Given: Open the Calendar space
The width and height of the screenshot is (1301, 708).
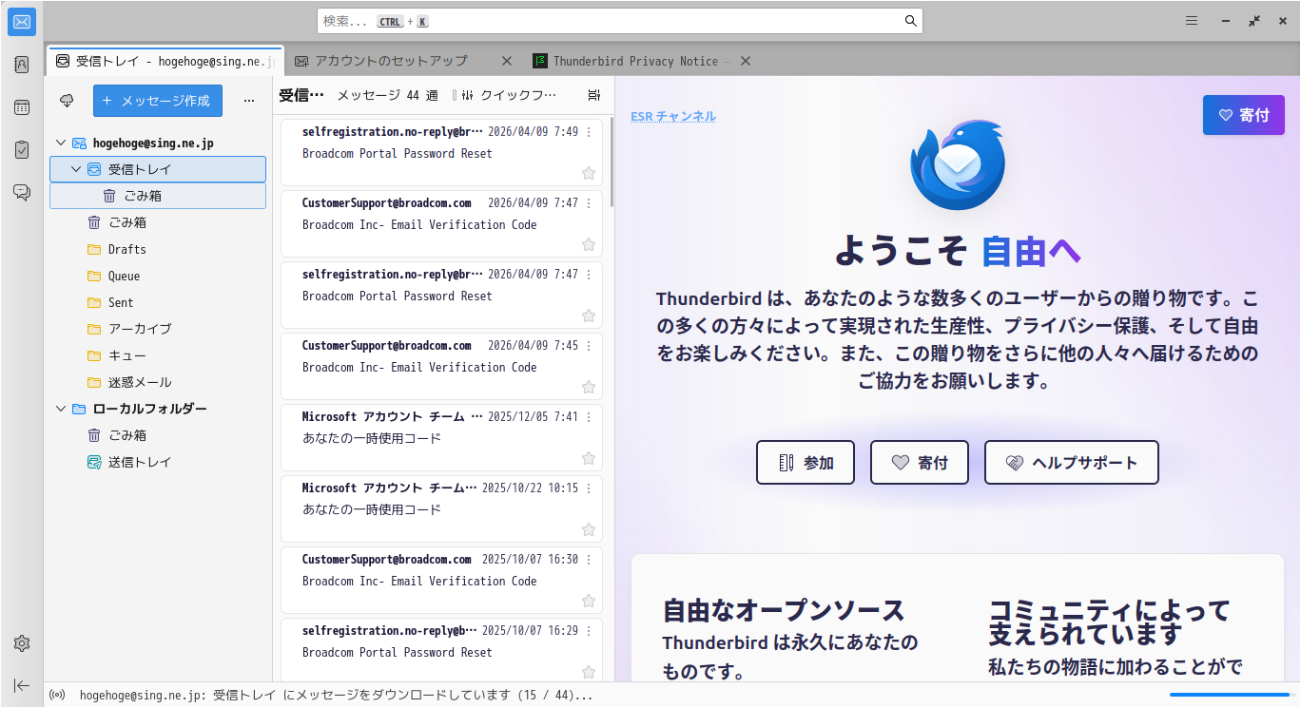Looking at the screenshot, I should [22, 107].
